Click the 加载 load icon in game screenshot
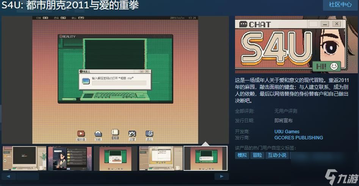Screen dimensions: 359x186 click(98, 134)
